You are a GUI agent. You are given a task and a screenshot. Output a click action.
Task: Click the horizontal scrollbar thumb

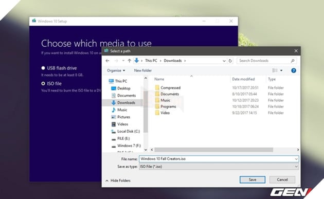[x=213, y=150]
